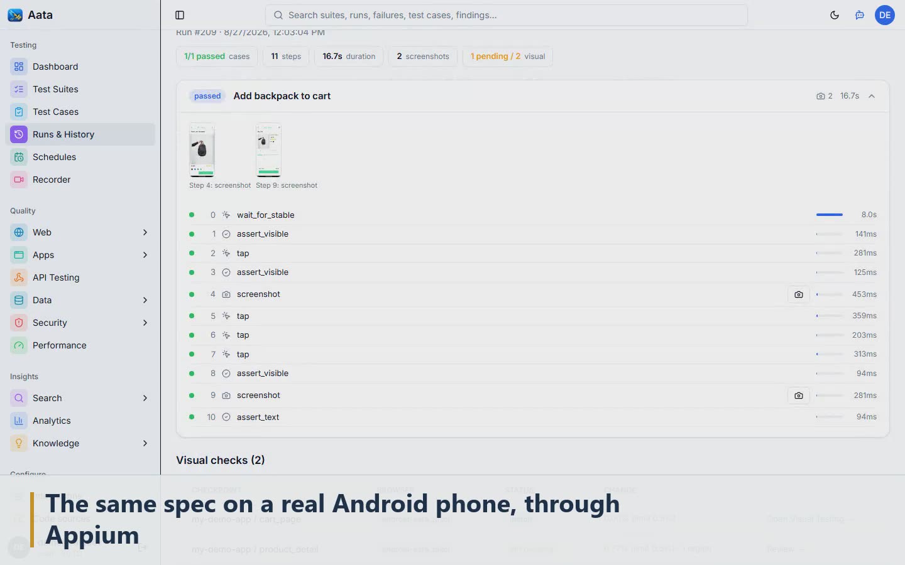
Task: Go to Test Suites
Action: coord(80,89)
